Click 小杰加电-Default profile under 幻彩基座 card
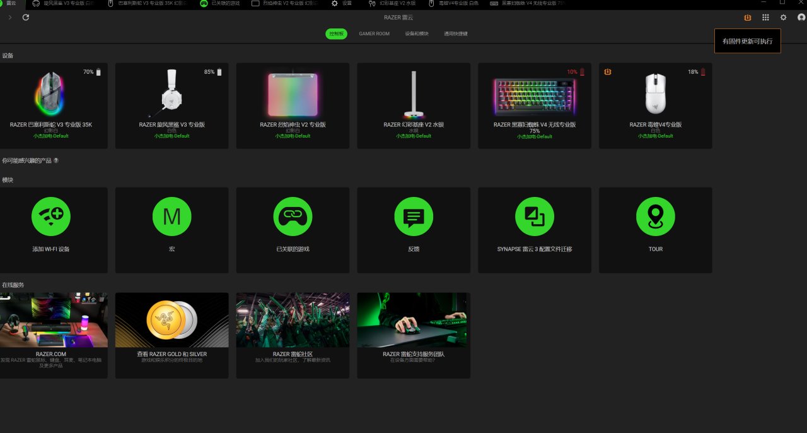 tap(414, 136)
